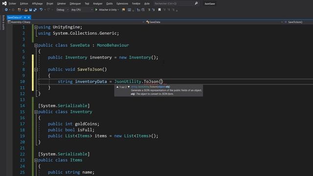Open the Fenêtre menu

pyautogui.click(x=136, y=3)
